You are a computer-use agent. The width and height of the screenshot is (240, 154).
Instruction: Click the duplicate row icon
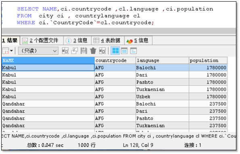tap(74, 51)
